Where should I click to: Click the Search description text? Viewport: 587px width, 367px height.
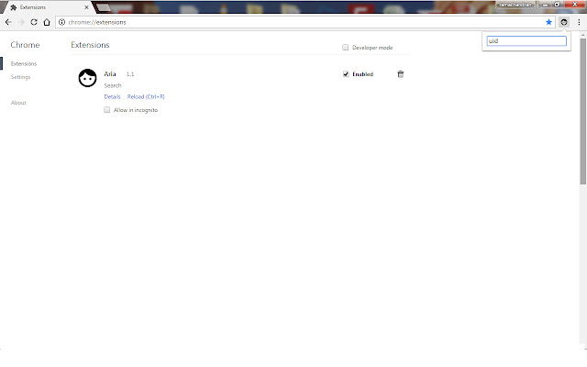click(x=113, y=85)
